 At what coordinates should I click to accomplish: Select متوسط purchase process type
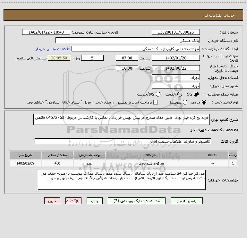point(185,102)
